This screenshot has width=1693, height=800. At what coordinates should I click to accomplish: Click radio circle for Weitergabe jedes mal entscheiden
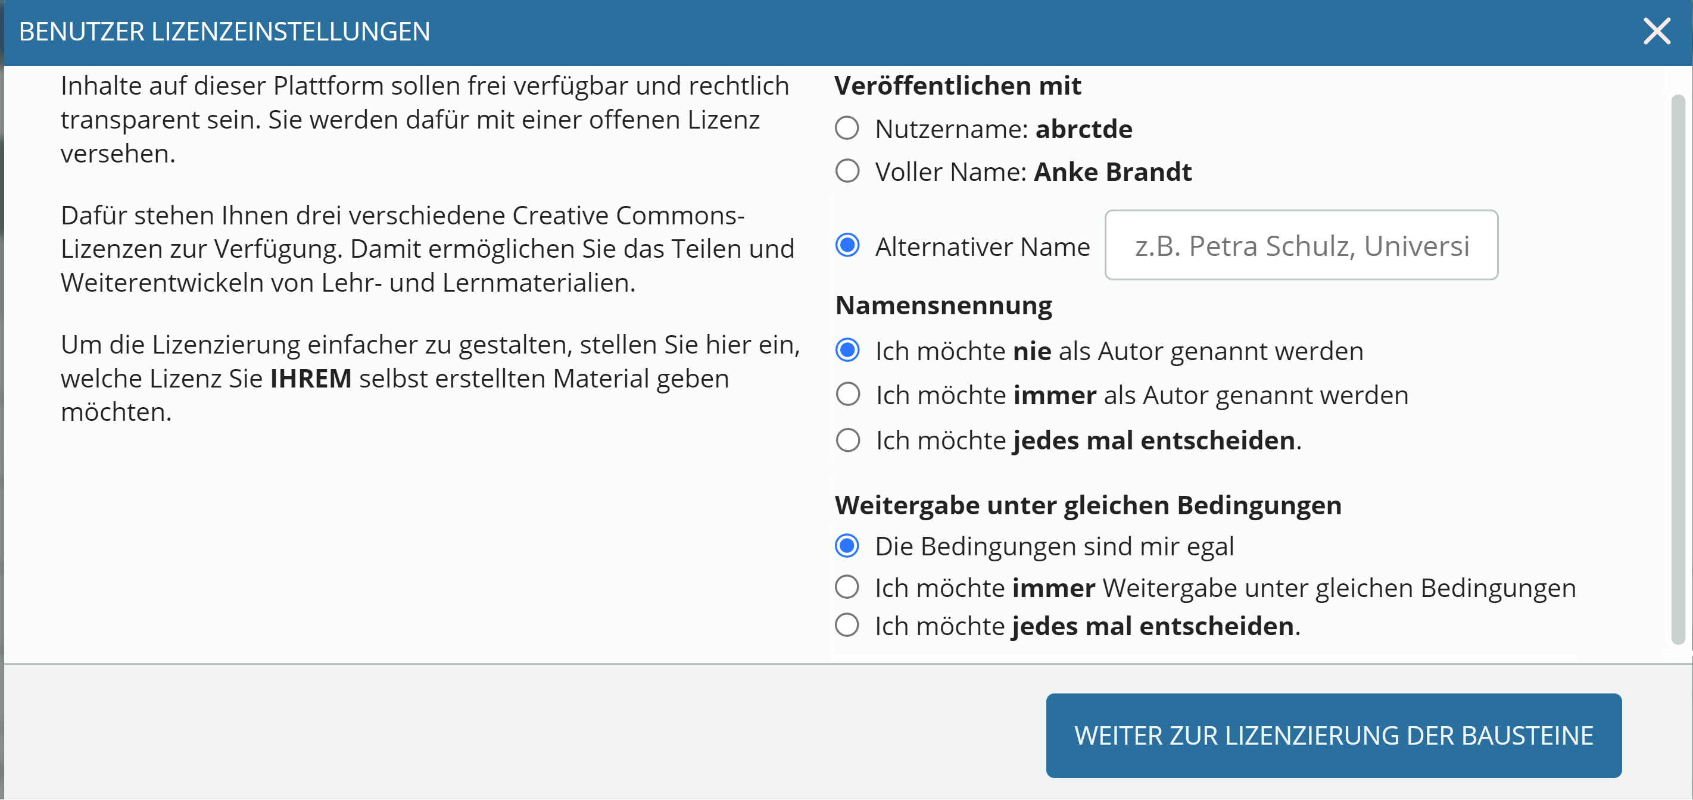point(847,624)
